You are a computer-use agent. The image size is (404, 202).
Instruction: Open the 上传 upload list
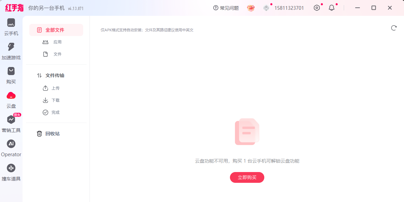(x=56, y=88)
